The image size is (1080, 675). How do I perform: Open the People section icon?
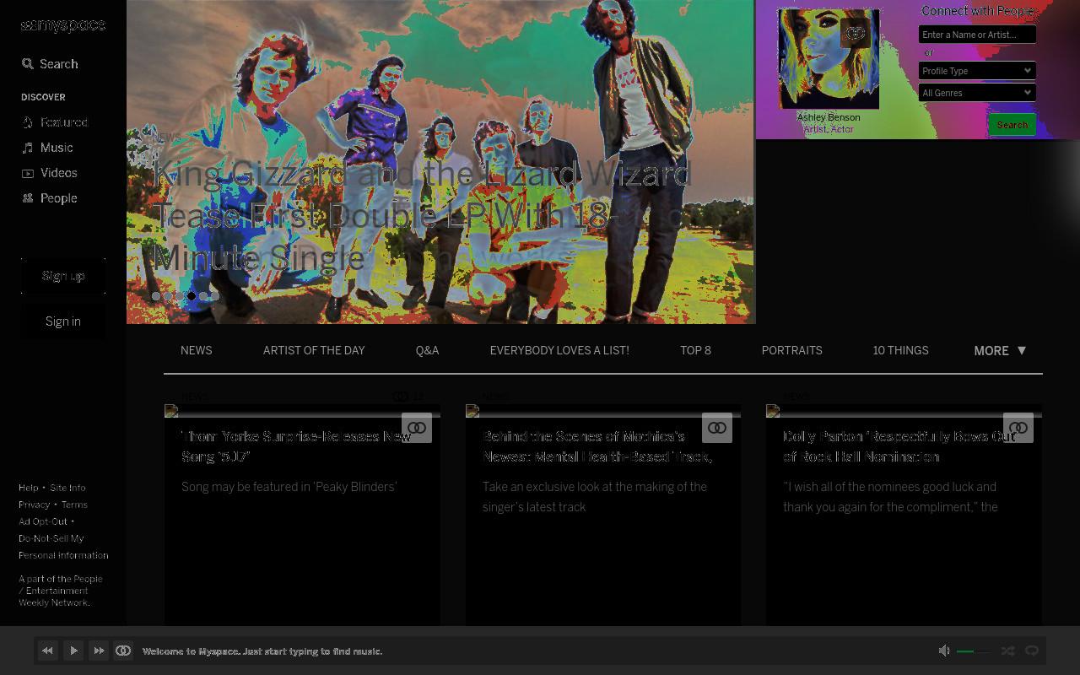click(28, 198)
